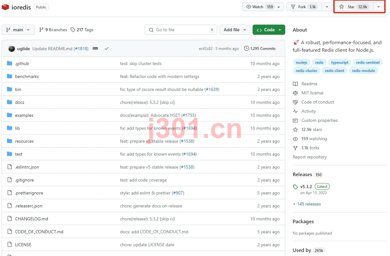Click the .gitignore file icon
Image resolution: width=390 pixels, height=256 pixels.
9,180
